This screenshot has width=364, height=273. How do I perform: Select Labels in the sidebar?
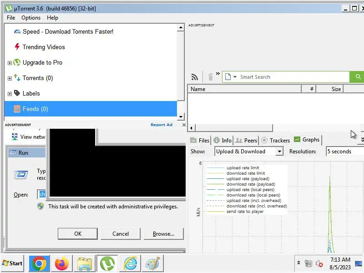[x=31, y=94]
